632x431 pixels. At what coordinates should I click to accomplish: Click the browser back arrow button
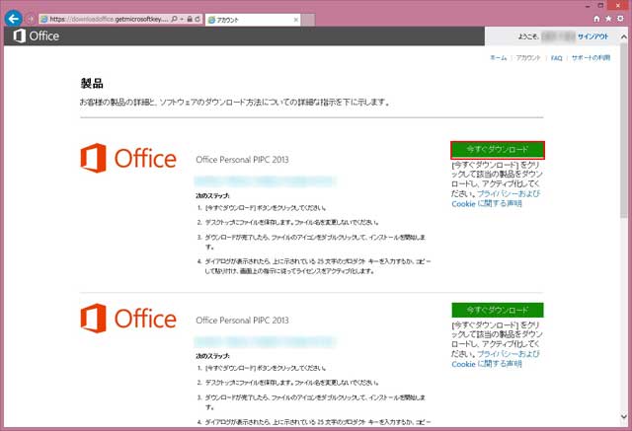point(13,19)
